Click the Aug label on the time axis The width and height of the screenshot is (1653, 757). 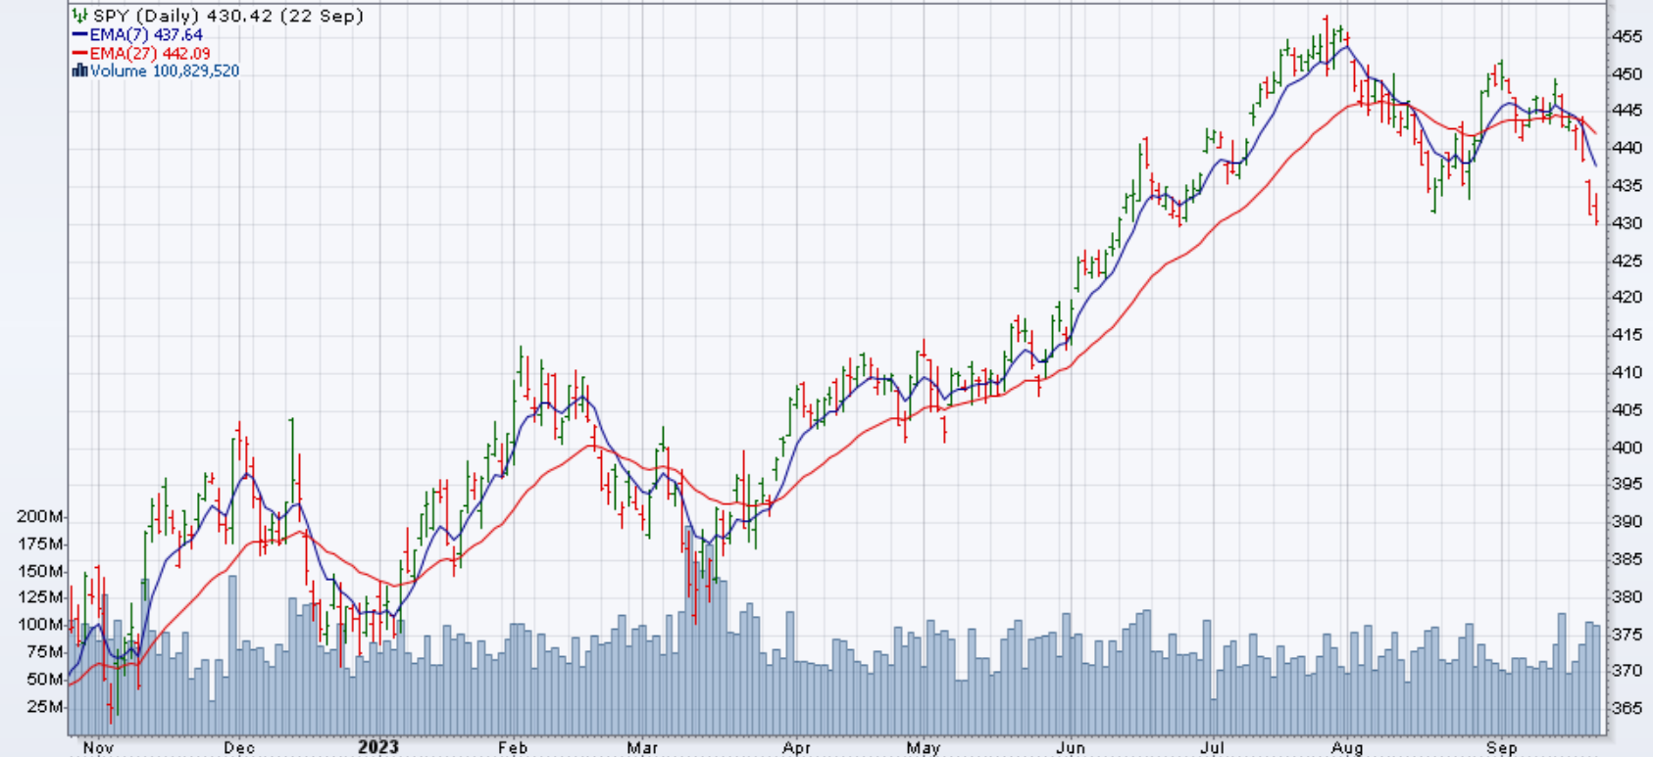(x=1347, y=747)
